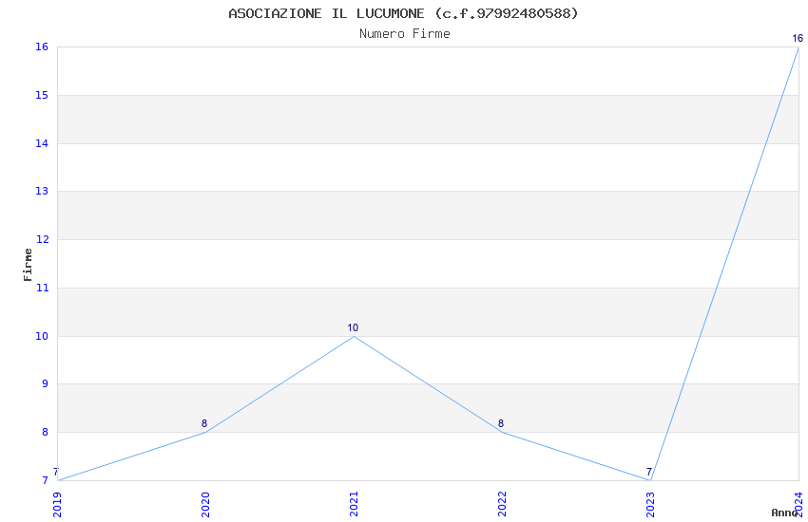This screenshot has height=522, width=808.
Task: Click the data label 7 at 2019 point
Action: 56,472
